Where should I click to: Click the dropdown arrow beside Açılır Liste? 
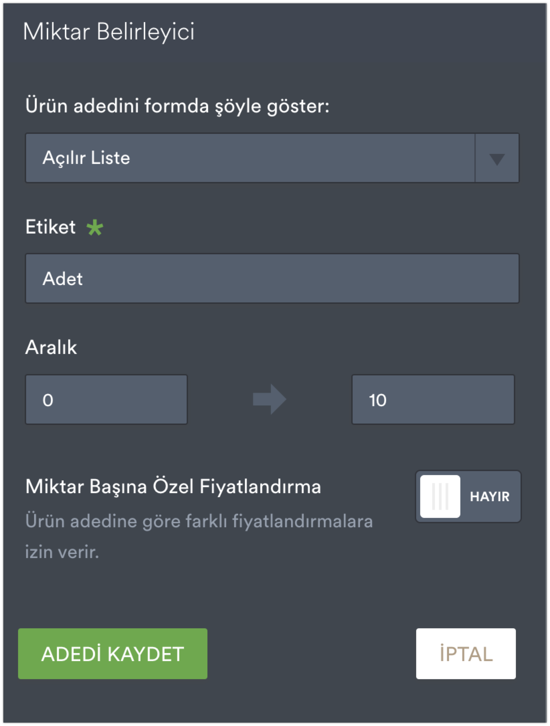497,158
